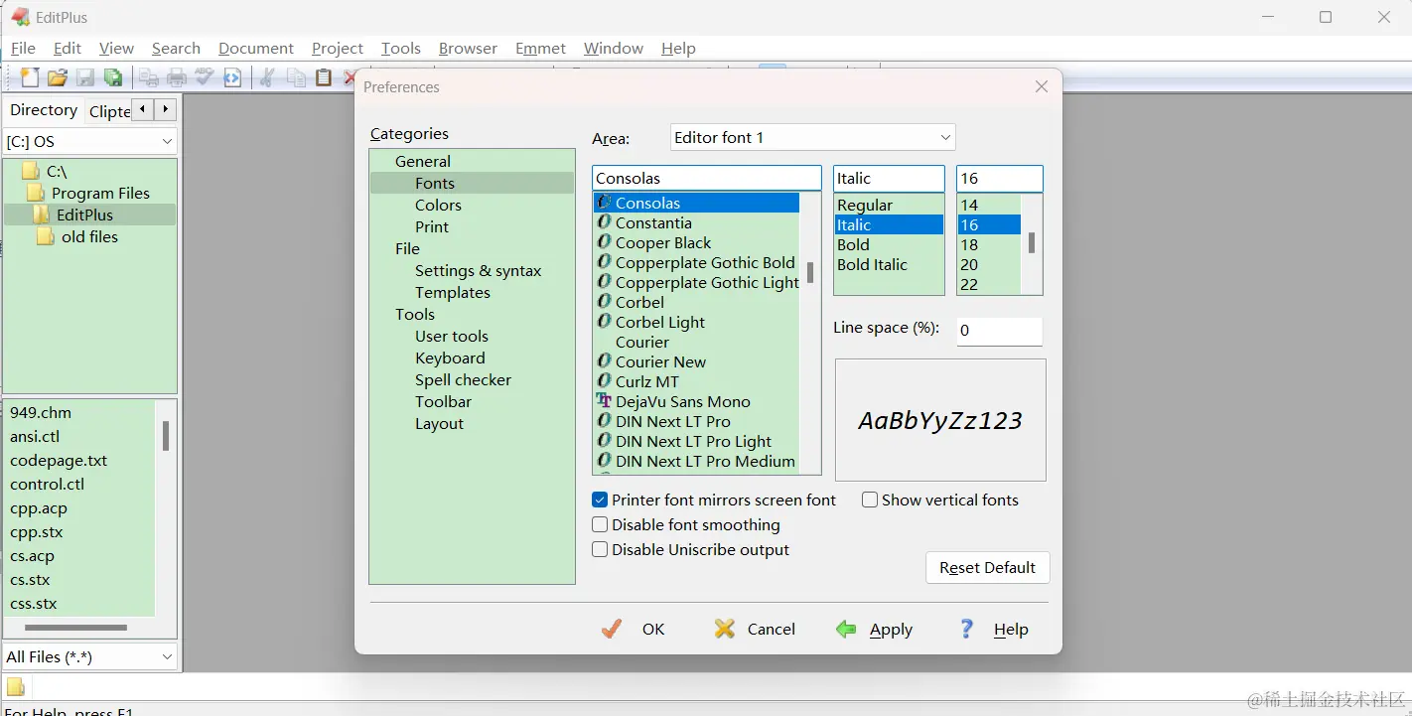Click the font size list scrollbar

pyautogui.click(x=1032, y=244)
